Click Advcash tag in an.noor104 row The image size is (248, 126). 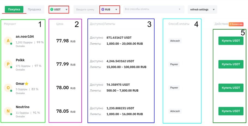(175, 41)
